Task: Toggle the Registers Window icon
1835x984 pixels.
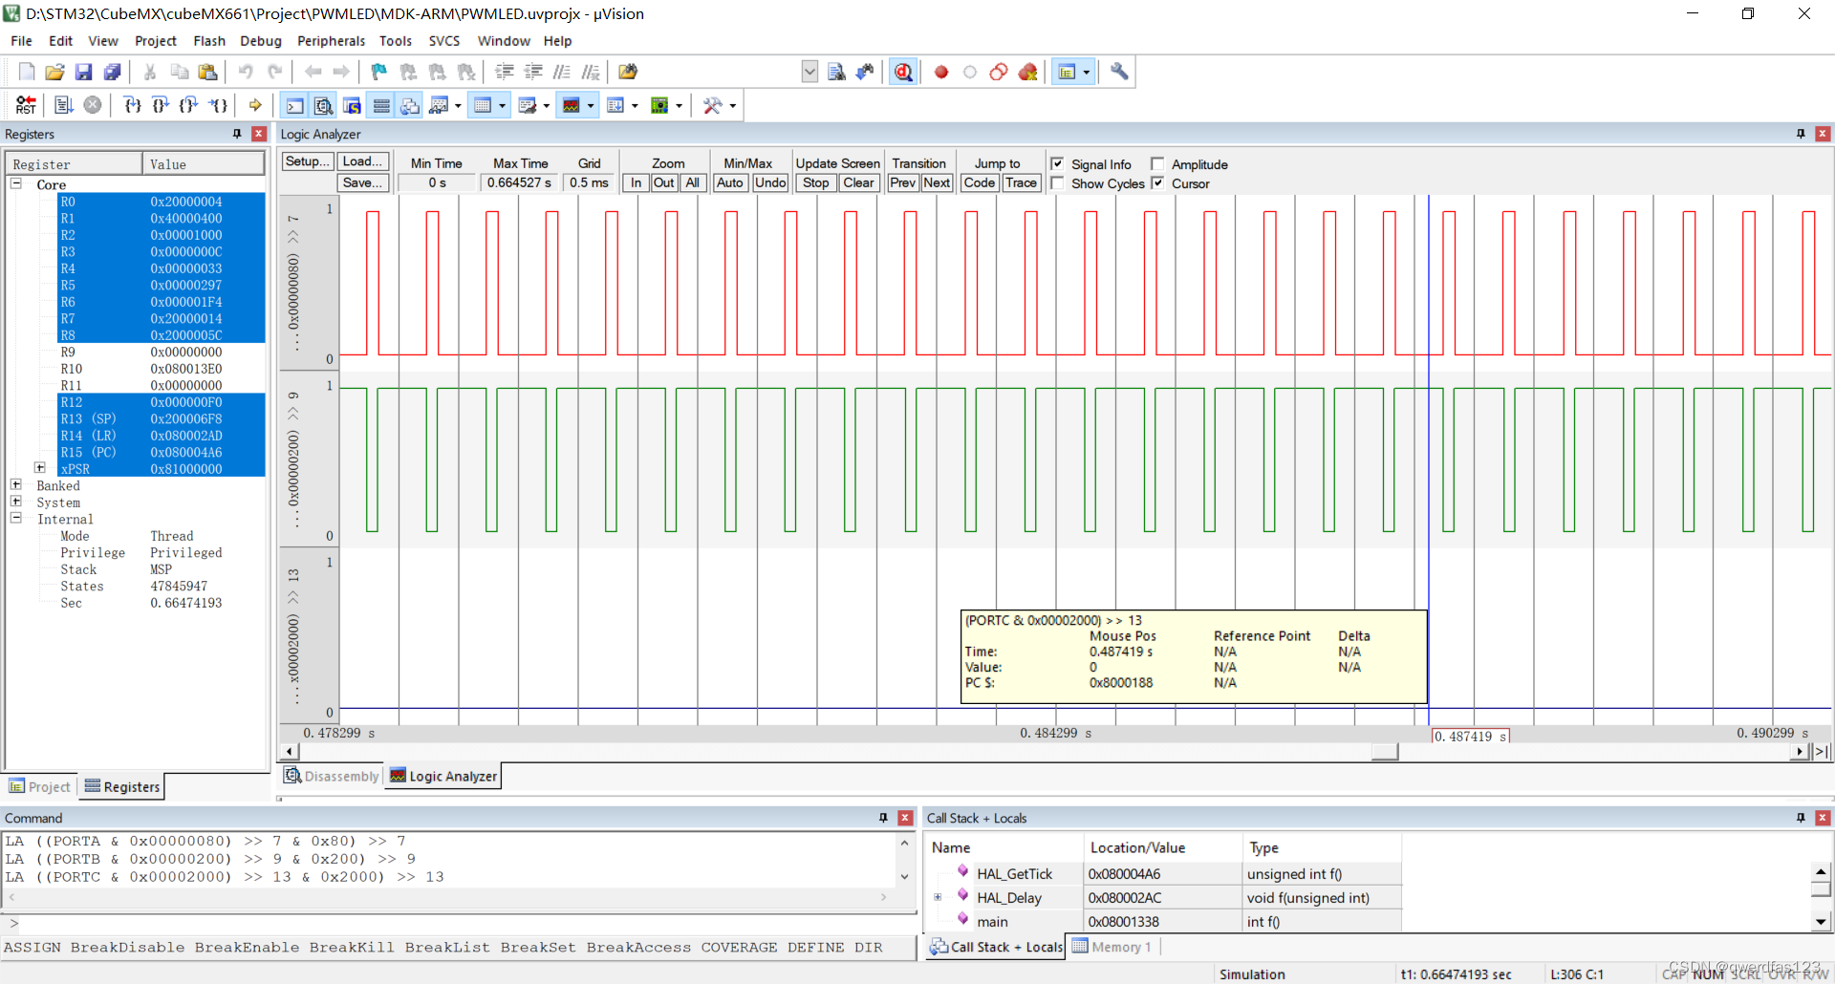Action: [x=381, y=105]
